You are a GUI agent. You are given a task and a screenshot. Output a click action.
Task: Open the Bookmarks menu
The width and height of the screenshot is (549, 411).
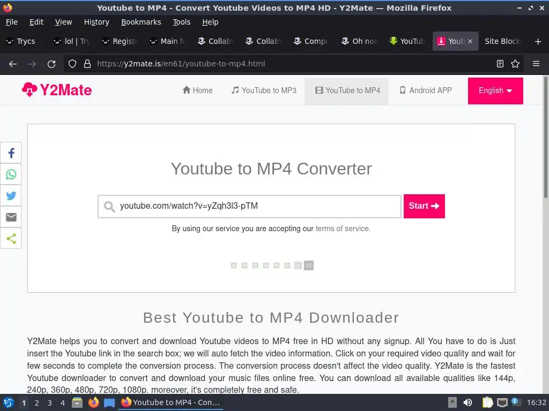pos(141,22)
